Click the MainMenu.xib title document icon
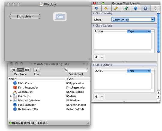The width and height of the screenshot is (162, 131). point(31,64)
